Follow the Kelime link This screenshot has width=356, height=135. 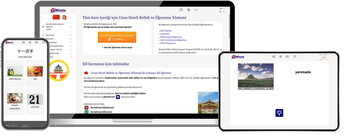pos(168,31)
